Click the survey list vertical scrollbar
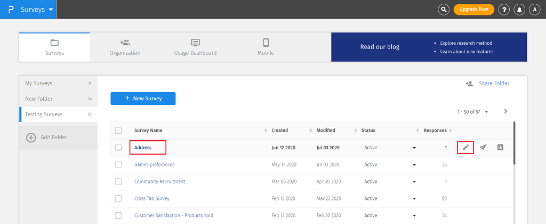Screen dimensions: 546x224 pyautogui.click(x=514, y=143)
